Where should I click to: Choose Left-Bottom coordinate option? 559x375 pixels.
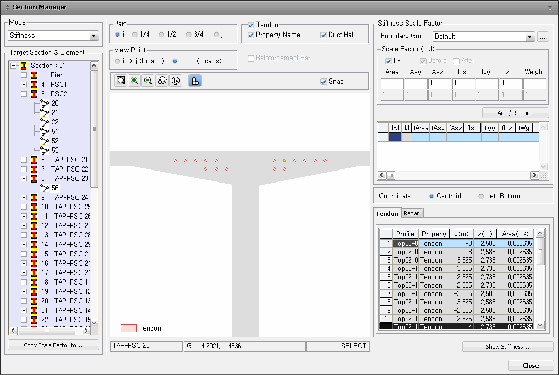[481, 196]
